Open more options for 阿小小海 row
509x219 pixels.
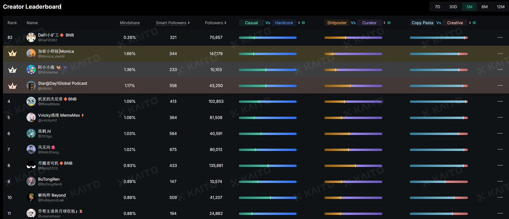500,69
